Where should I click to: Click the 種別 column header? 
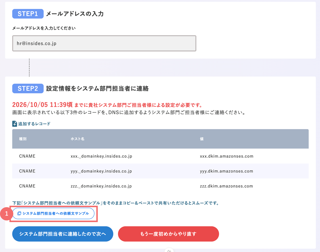(23, 139)
